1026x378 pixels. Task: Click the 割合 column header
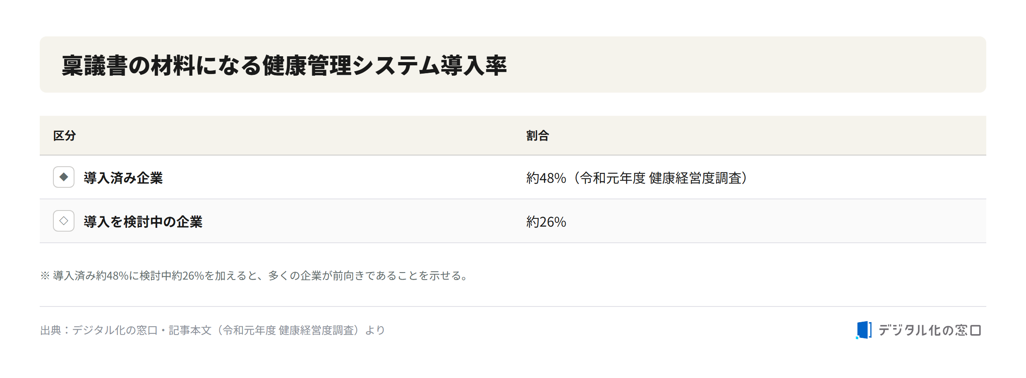[538, 136]
